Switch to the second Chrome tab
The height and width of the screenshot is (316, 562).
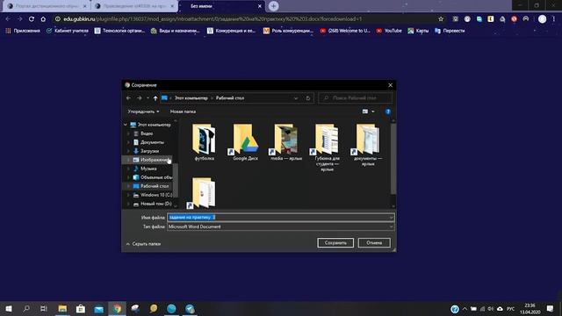[x=134, y=6]
